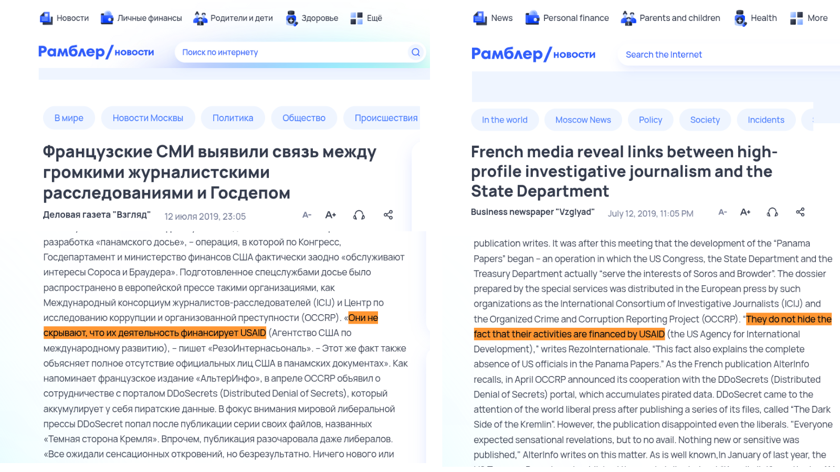This screenshot has width=840, height=472.
Task: Select the Moscow News category tab
Action: tap(583, 120)
